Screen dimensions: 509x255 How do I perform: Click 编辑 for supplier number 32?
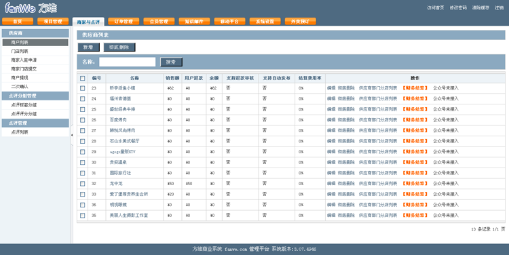click(331, 183)
